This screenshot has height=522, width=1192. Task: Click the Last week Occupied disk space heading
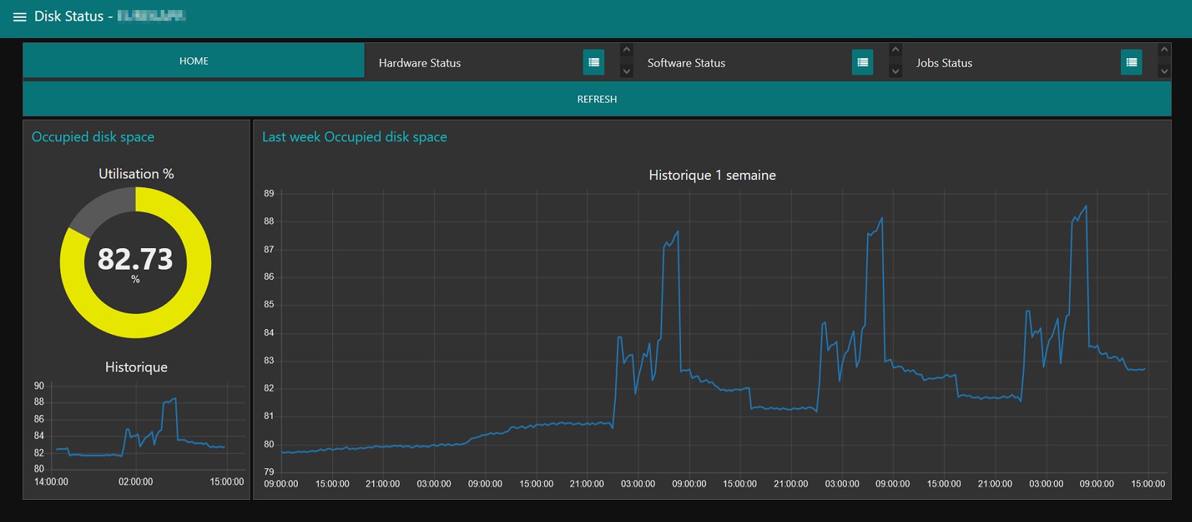(x=355, y=137)
